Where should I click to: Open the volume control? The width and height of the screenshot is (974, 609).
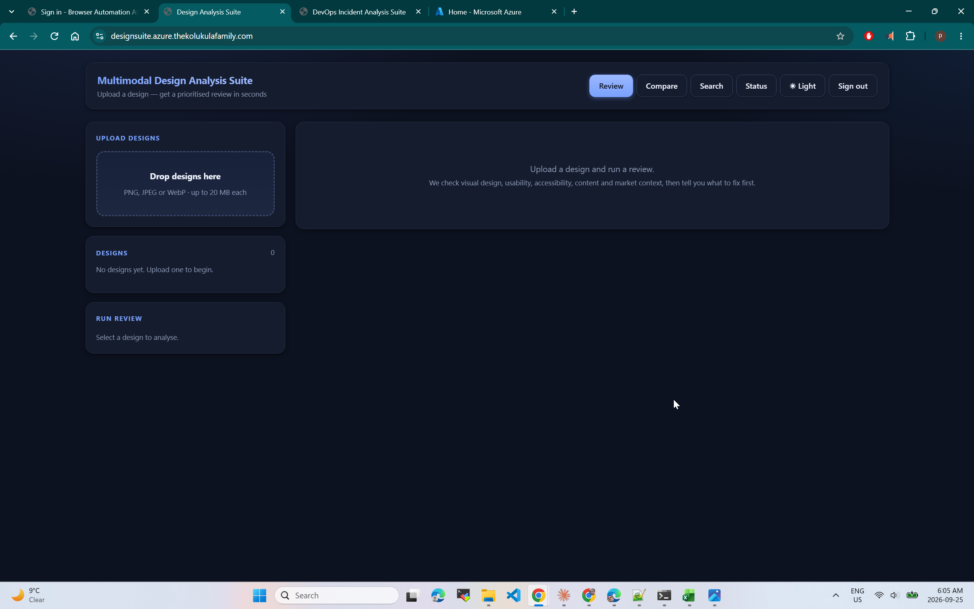[894, 595]
